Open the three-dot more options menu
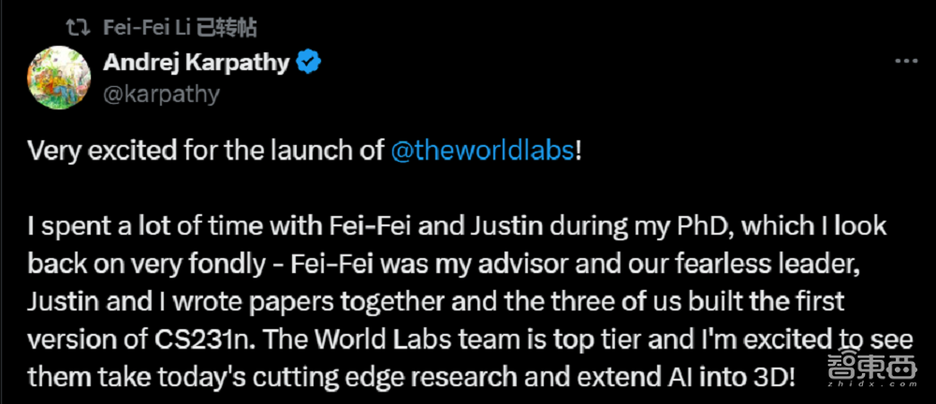 pyautogui.click(x=905, y=62)
